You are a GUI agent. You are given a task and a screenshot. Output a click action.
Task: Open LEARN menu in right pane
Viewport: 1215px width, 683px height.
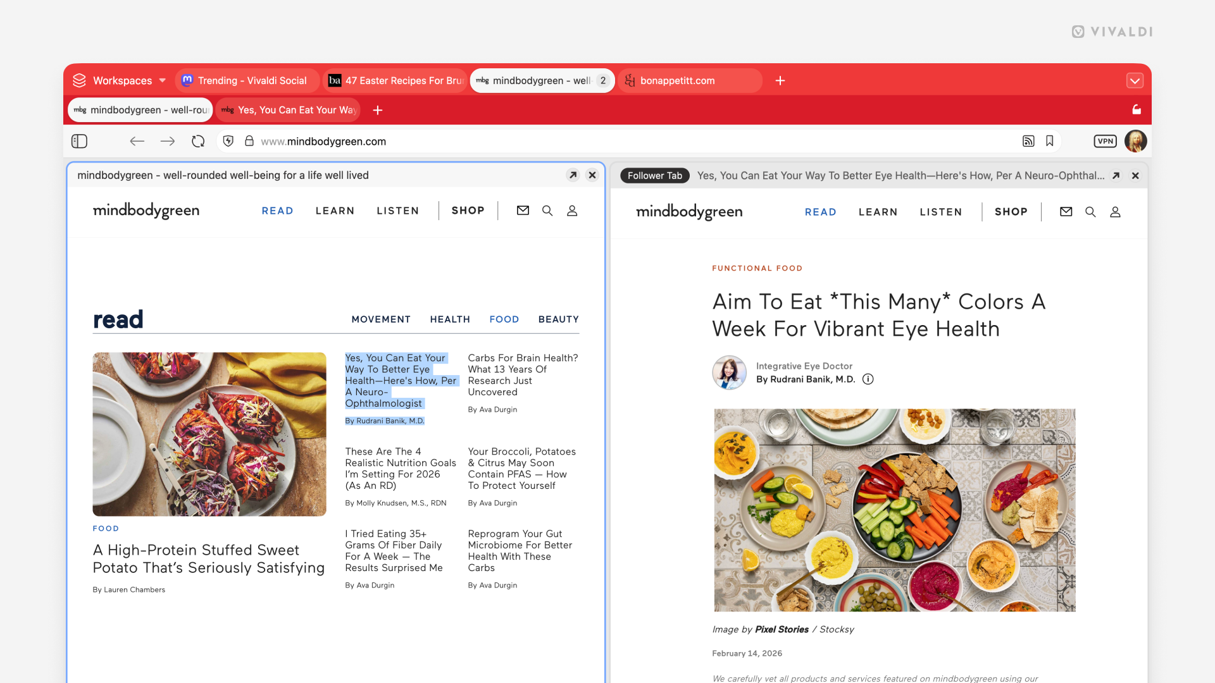tap(878, 212)
